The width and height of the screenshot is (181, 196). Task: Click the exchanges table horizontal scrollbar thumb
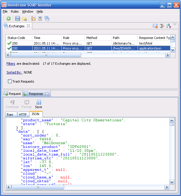[x=46, y=55]
